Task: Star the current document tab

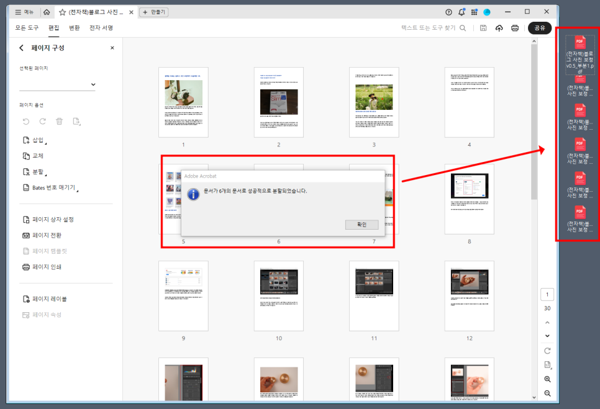Action: coord(62,12)
